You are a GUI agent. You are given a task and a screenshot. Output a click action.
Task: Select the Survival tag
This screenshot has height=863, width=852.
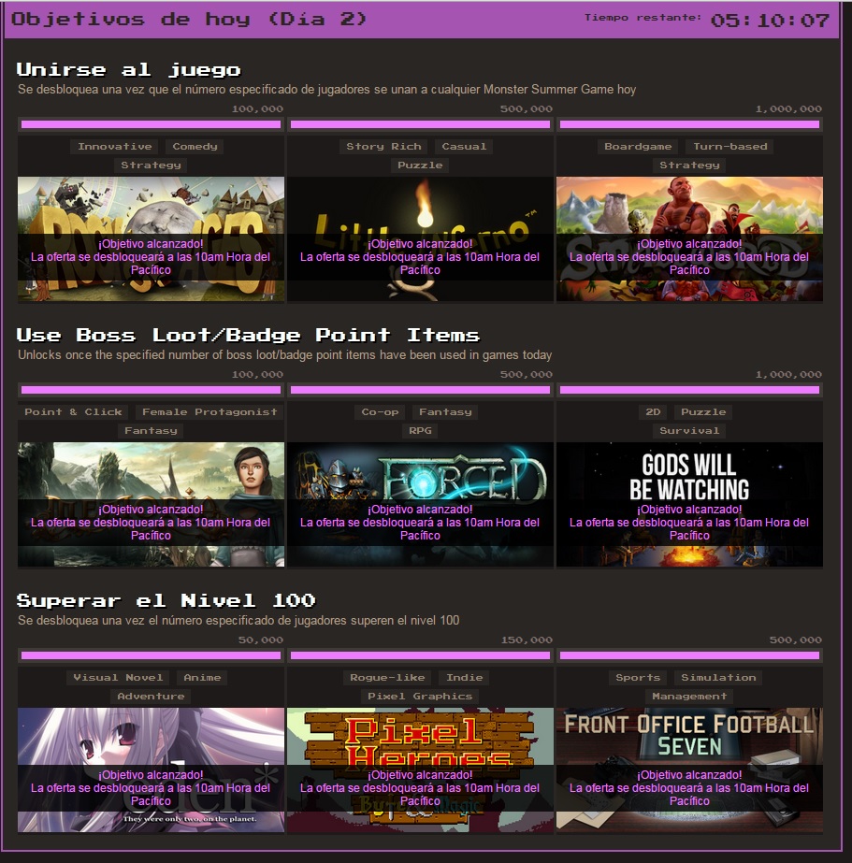pos(689,431)
